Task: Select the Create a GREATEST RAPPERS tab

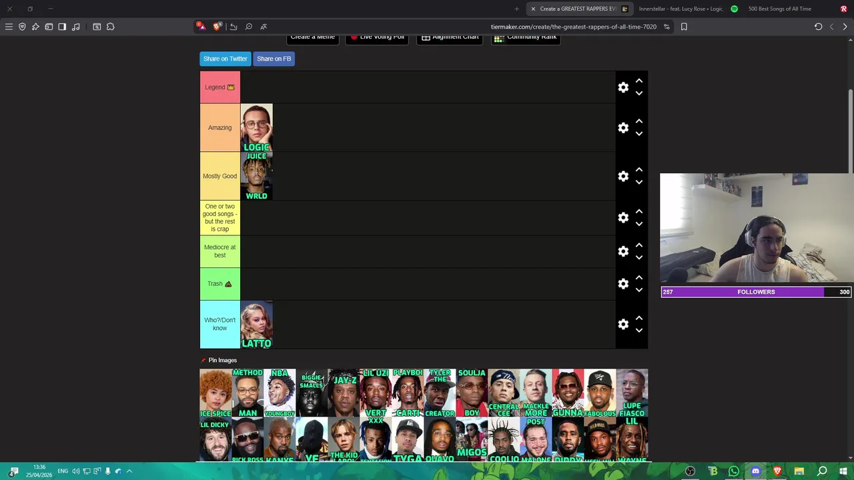Action: pyautogui.click(x=578, y=9)
